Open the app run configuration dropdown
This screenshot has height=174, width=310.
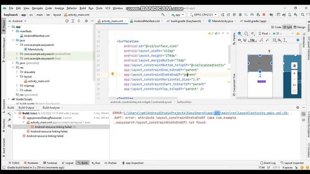pos(178,15)
